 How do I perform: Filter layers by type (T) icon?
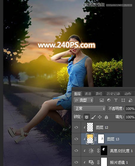(x=116, y=100)
